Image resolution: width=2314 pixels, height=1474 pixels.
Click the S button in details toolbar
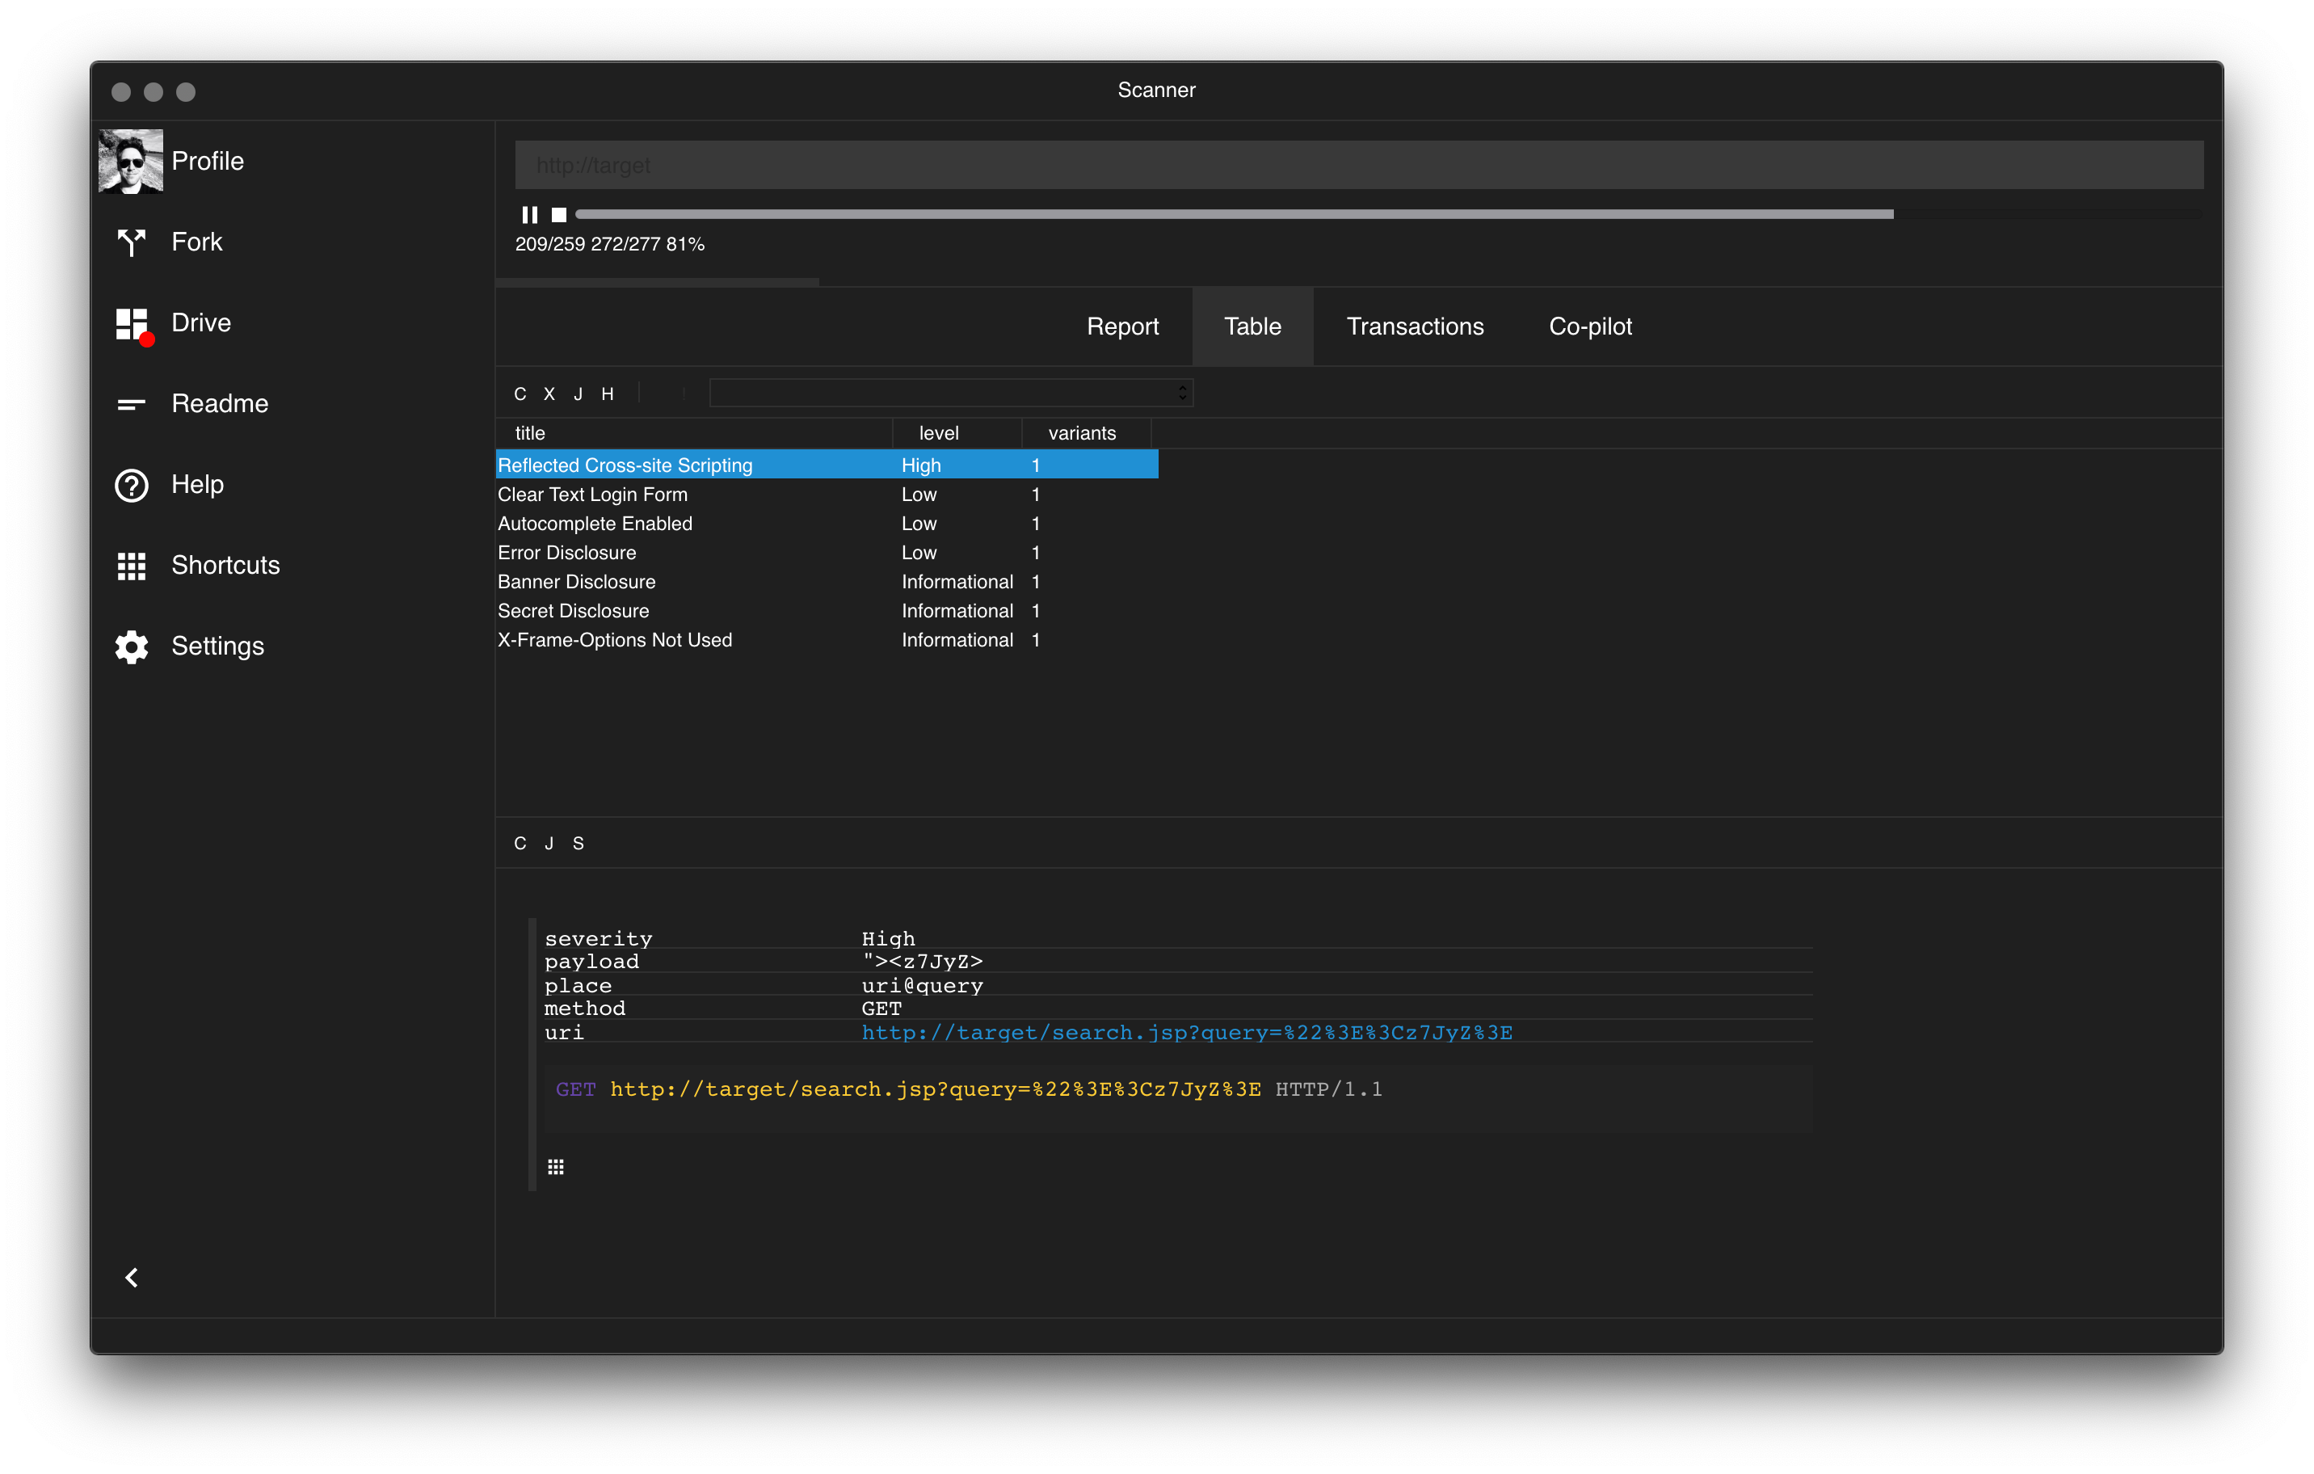pos(578,843)
